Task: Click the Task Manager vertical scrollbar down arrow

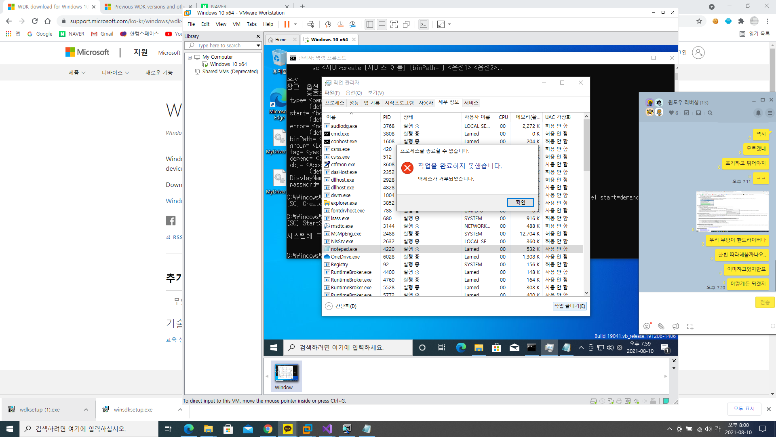Action: point(586,293)
